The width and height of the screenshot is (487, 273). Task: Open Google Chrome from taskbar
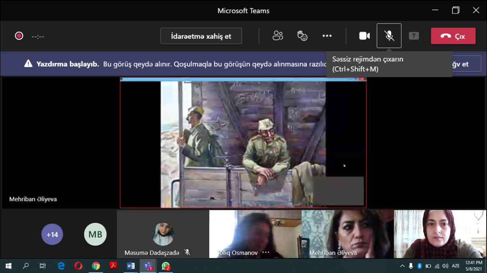(x=96, y=266)
